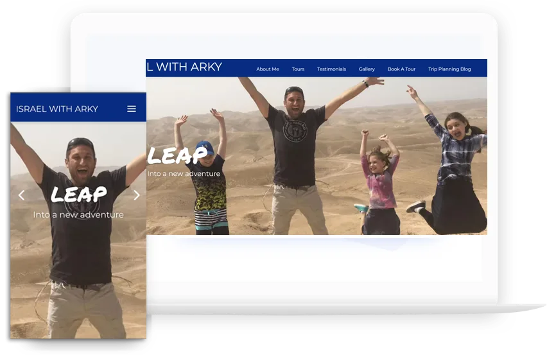Visit the Trip Planning Blog
547x355 pixels.
[449, 69]
